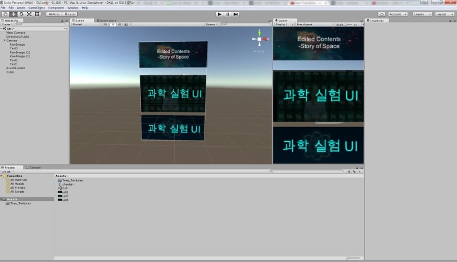Open the Window menu

click(x=73, y=8)
